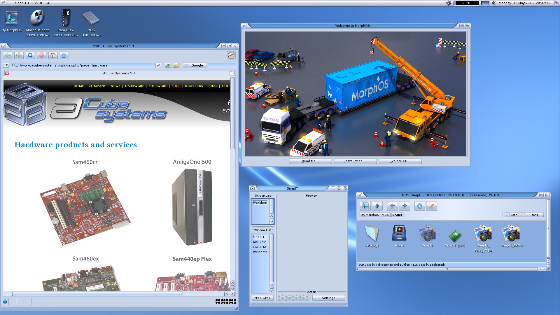The image size is (560, 315).
Task: Add current page to bookmarks in OWB
Action: pyautogui.click(x=168, y=65)
